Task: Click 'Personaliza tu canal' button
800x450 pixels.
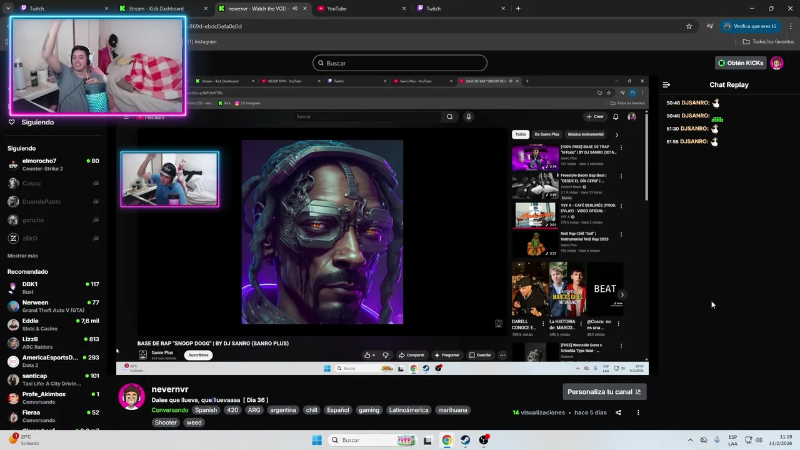Action: coord(604,392)
